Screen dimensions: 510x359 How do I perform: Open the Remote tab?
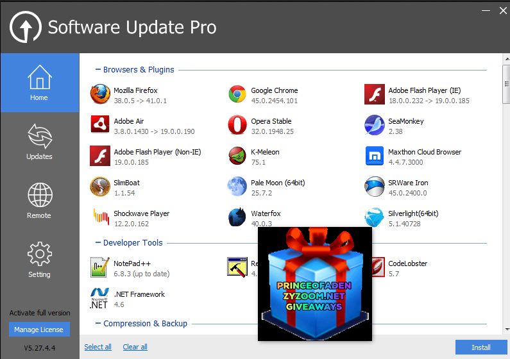coord(40,201)
